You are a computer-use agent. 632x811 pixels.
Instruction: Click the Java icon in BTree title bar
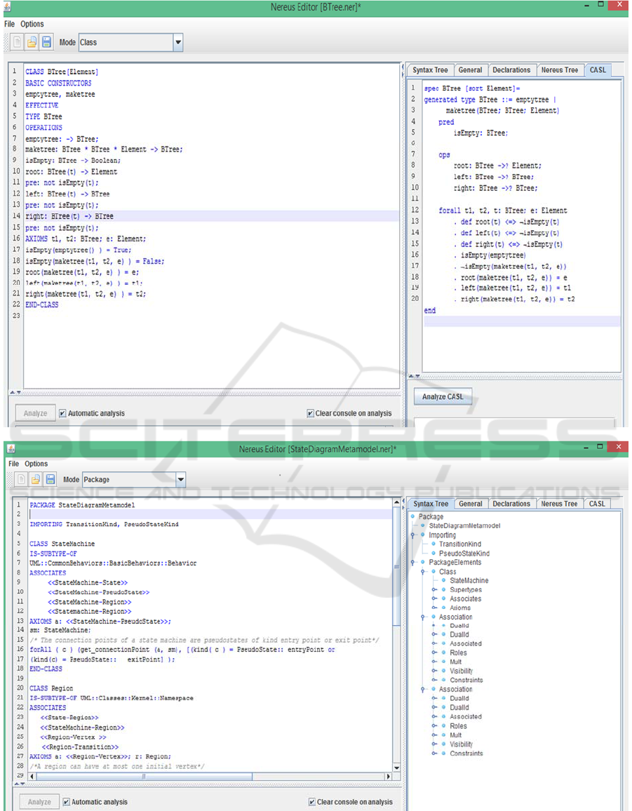tap(7, 6)
